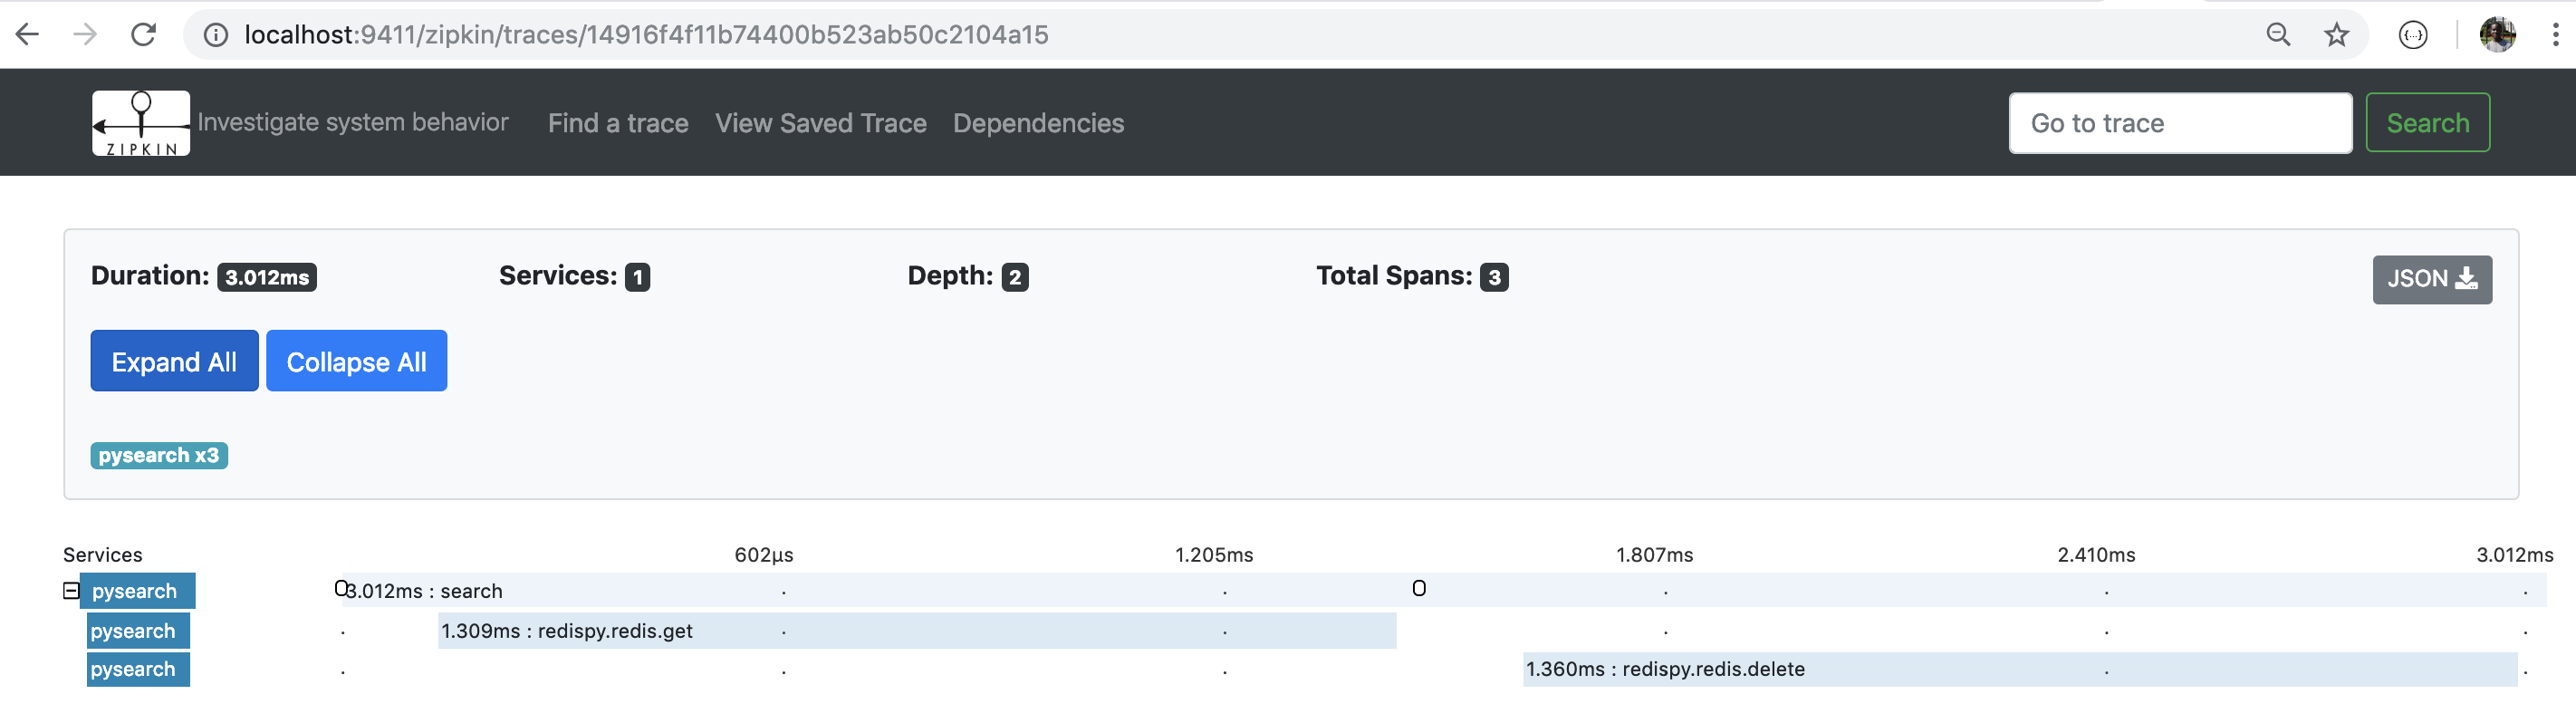This screenshot has width=2576, height=723.
Task: Download trace with JSON button
Action: pos(2432,279)
